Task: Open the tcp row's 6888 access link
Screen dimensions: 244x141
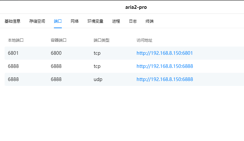Action: pyautogui.click(x=164, y=66)
